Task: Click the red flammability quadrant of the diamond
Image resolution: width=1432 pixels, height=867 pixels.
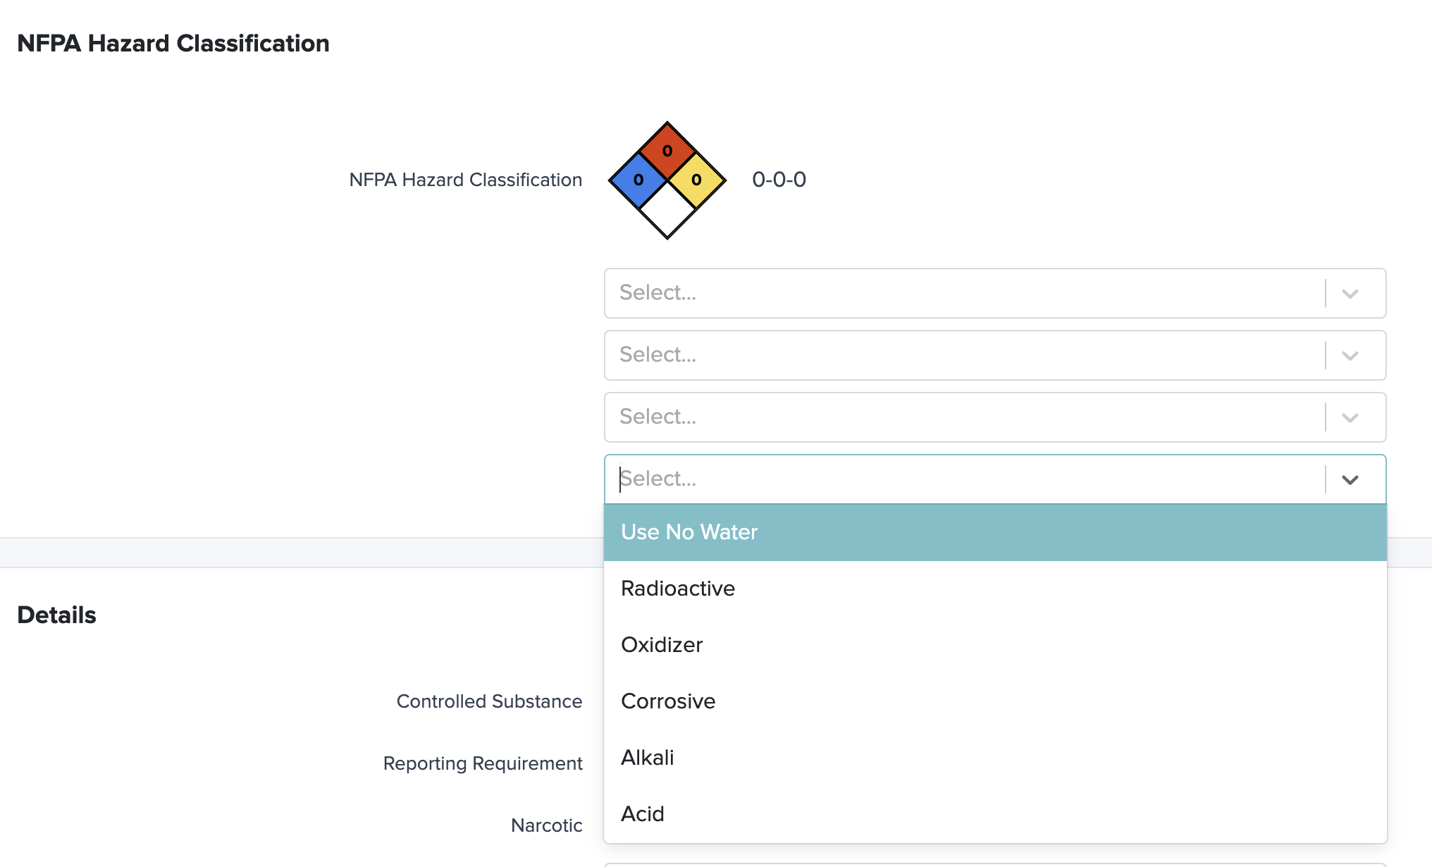Action: tap(667, 150)
